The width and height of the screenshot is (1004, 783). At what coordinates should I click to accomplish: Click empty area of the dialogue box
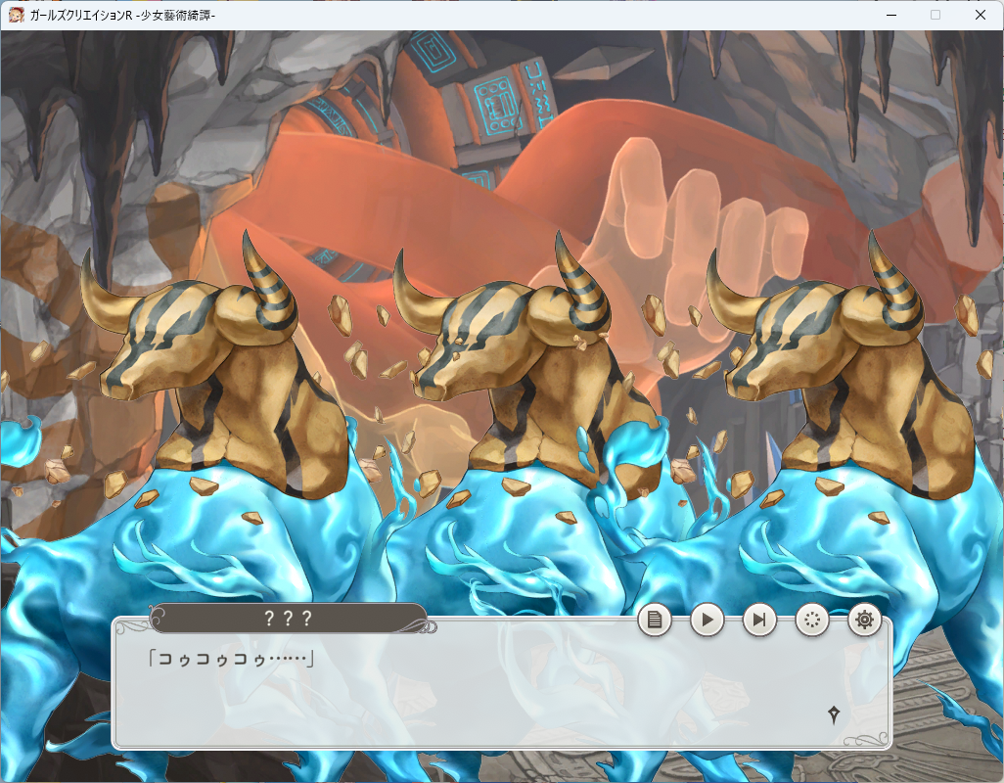pyautogui.click(x=489, y=700)
